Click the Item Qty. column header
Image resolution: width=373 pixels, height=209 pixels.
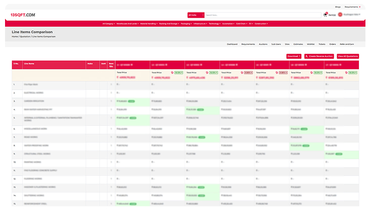point(111,65)
